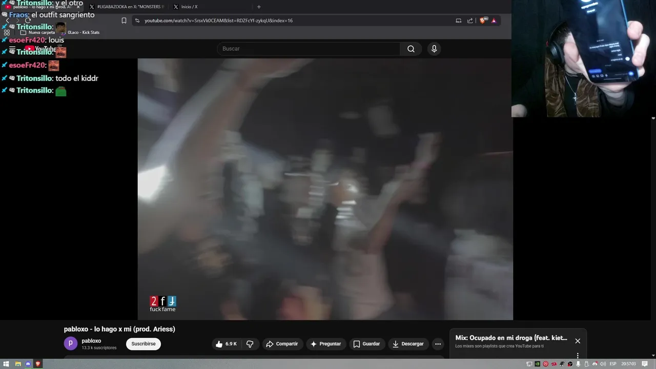Open the Brave Rewards triangle icon
The width and height of the screenshot is (656, 369).
pos(494,20)
